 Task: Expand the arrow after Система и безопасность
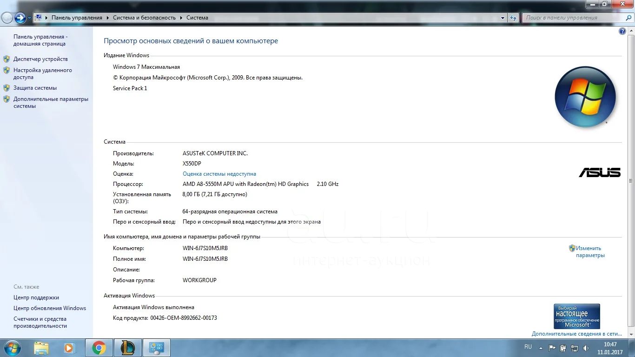(x=181, y=18)
